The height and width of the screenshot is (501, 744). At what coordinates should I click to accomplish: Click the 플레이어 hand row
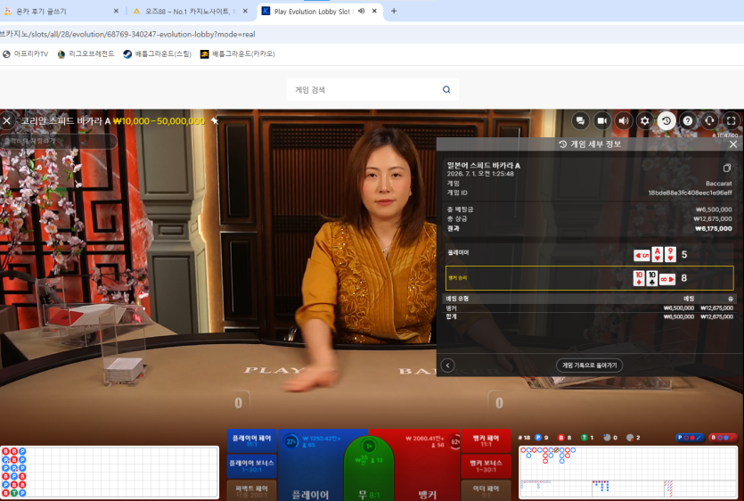pyautogui.click(x=589, y=254)
